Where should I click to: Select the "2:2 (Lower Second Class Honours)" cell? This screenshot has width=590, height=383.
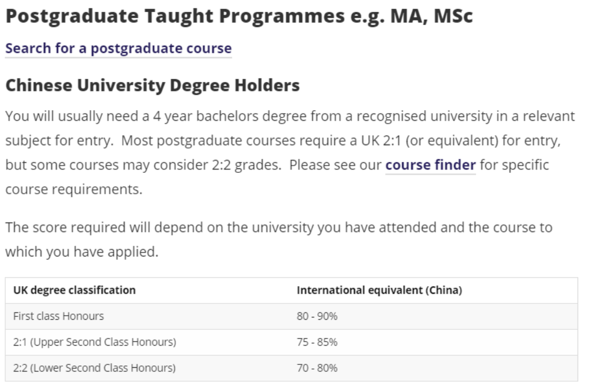coord(94,368)
